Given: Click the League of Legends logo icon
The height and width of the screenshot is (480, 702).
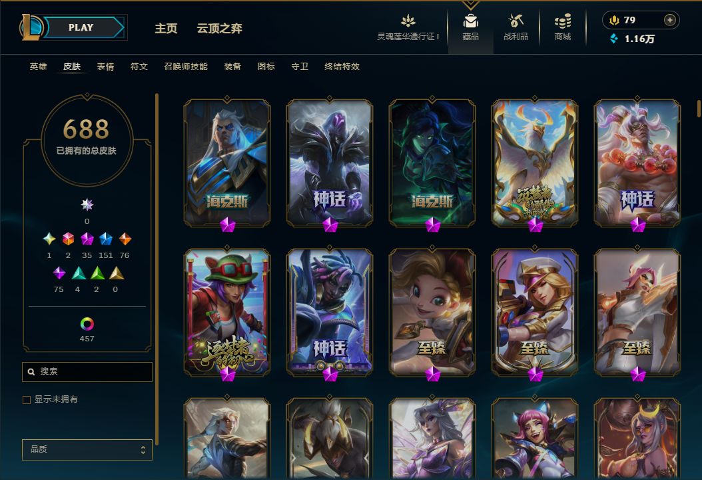Looking at the screenshot, I should click(x=31, y=27).
